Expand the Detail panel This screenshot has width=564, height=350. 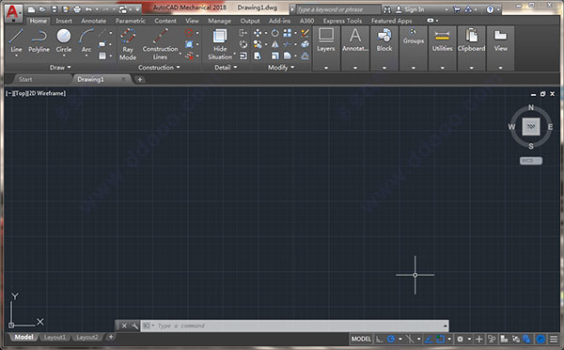[226, 68]
